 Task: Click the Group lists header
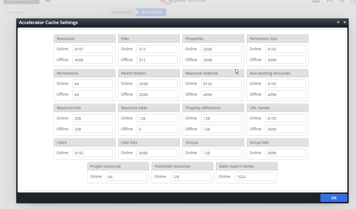(278, 142)
